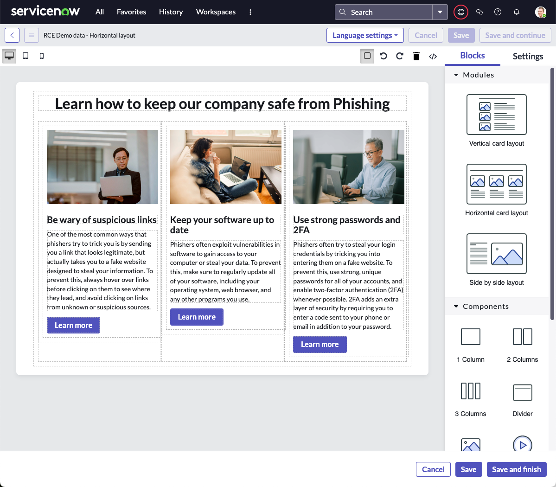Viewport: 556px width, 487px height.
Task: Add the image component icon
Action: click(x=471, y=444)
